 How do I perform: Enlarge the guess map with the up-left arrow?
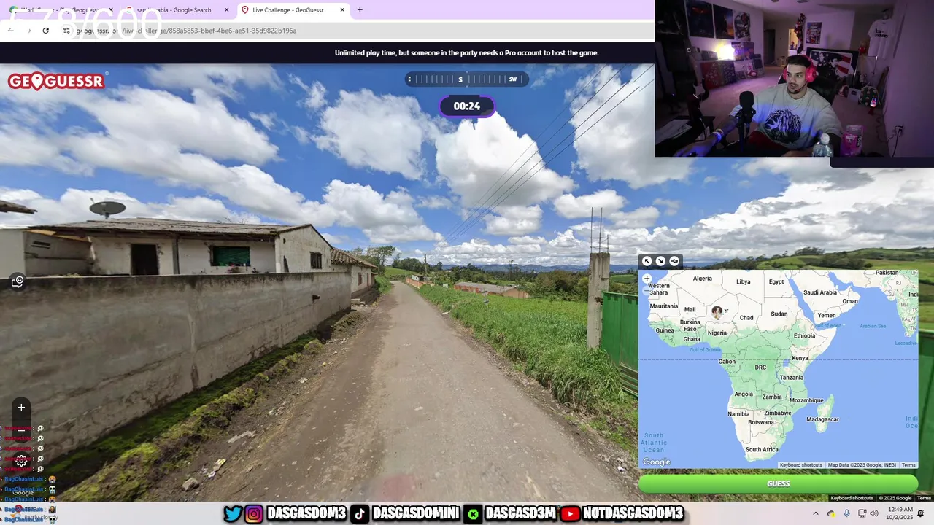click(x=647, y=261)
